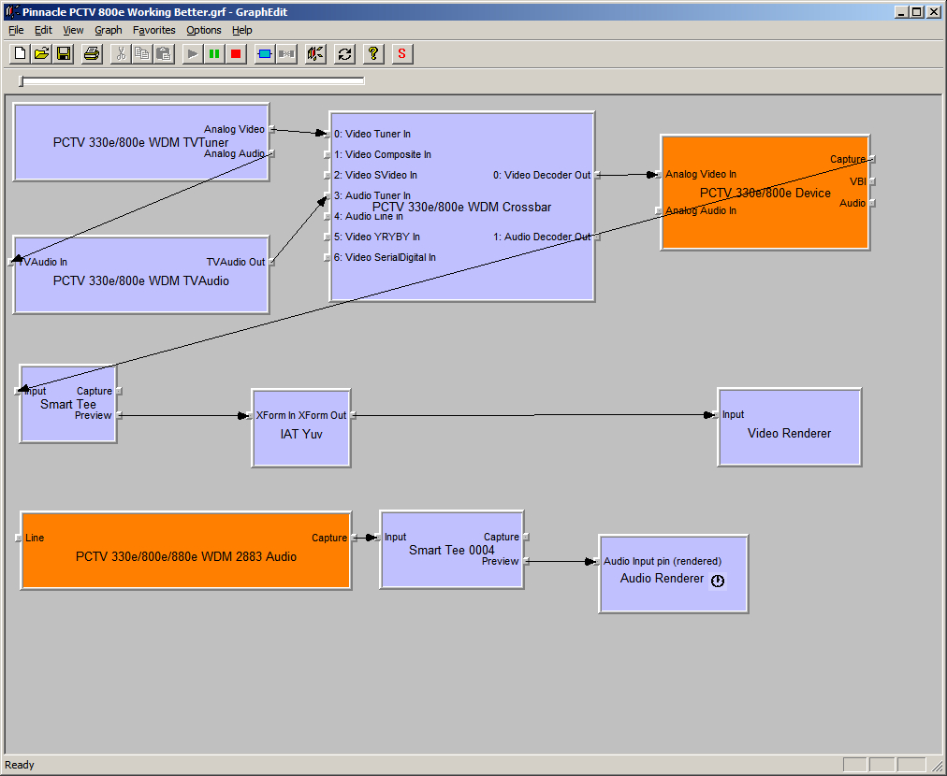Screen dimensions: 947x776
Task: Open the View menu
Action: 73,30
